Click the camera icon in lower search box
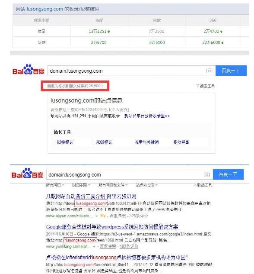 (206, 174)
